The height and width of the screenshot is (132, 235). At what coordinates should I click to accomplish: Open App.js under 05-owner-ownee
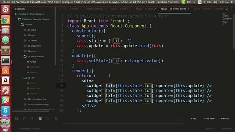[33, 62]
